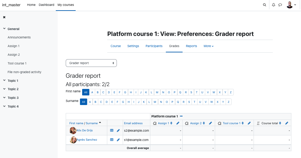
Task: Open the Grader report dropdown
Action: (x=91, y=63)
